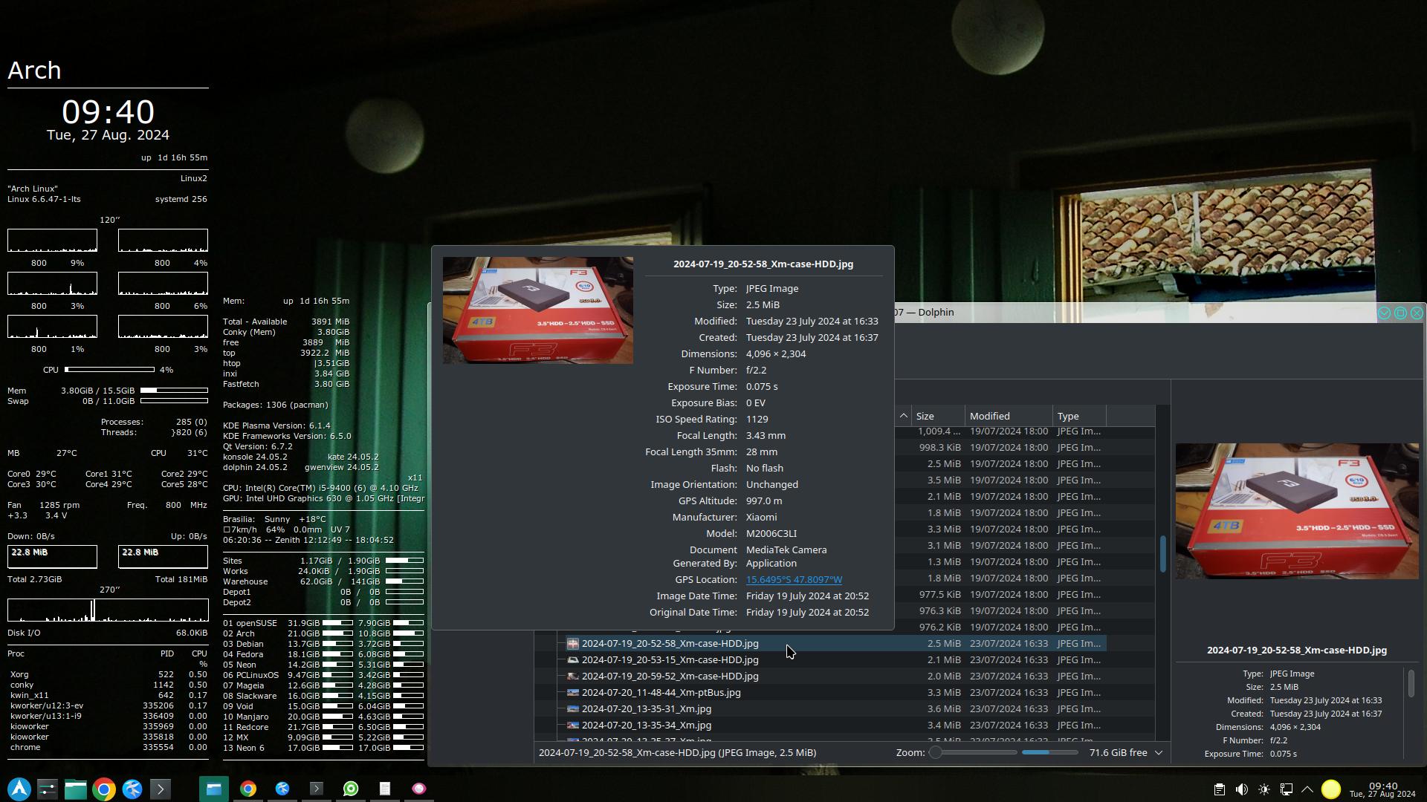Open the clipboard tray icon
Viewport: 1427px width, 802px height.
point(1220,789)
